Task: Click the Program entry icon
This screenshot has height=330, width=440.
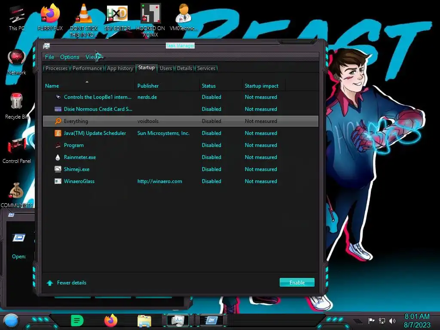Action: 58,145
